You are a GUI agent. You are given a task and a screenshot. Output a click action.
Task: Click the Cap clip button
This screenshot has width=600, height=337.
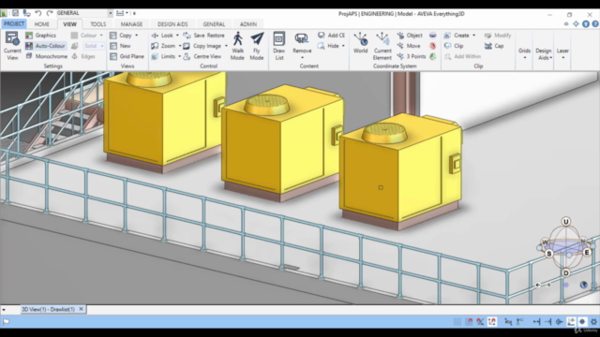[x=494, y=46]
